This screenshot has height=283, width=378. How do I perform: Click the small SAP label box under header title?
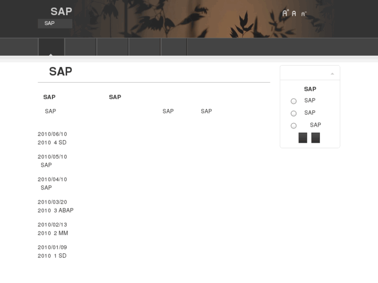[x=55, y=23]
